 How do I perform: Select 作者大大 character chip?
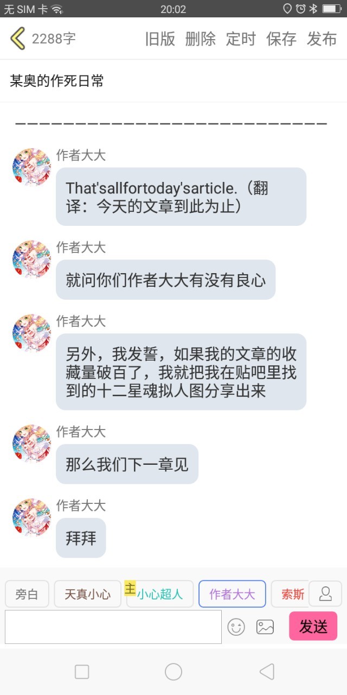(232, 594)
